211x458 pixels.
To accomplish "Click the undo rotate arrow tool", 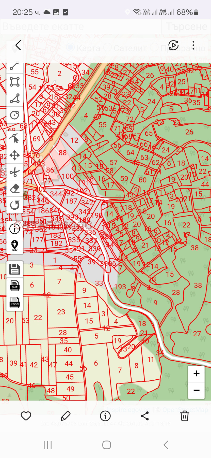I will [14, 205].
